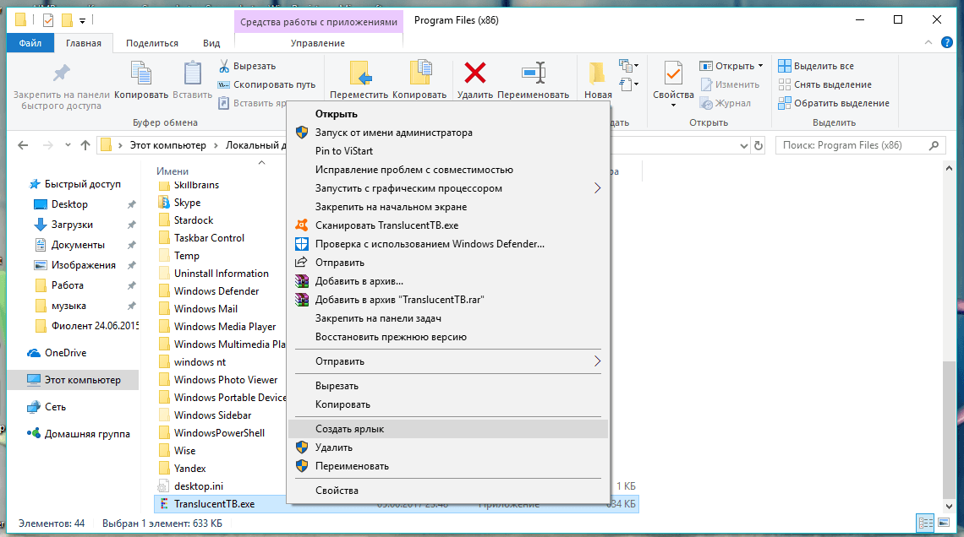Select Закрепить на панели задач
The width and height of the screenshot is (964, 537).
[x=447, y=318]
